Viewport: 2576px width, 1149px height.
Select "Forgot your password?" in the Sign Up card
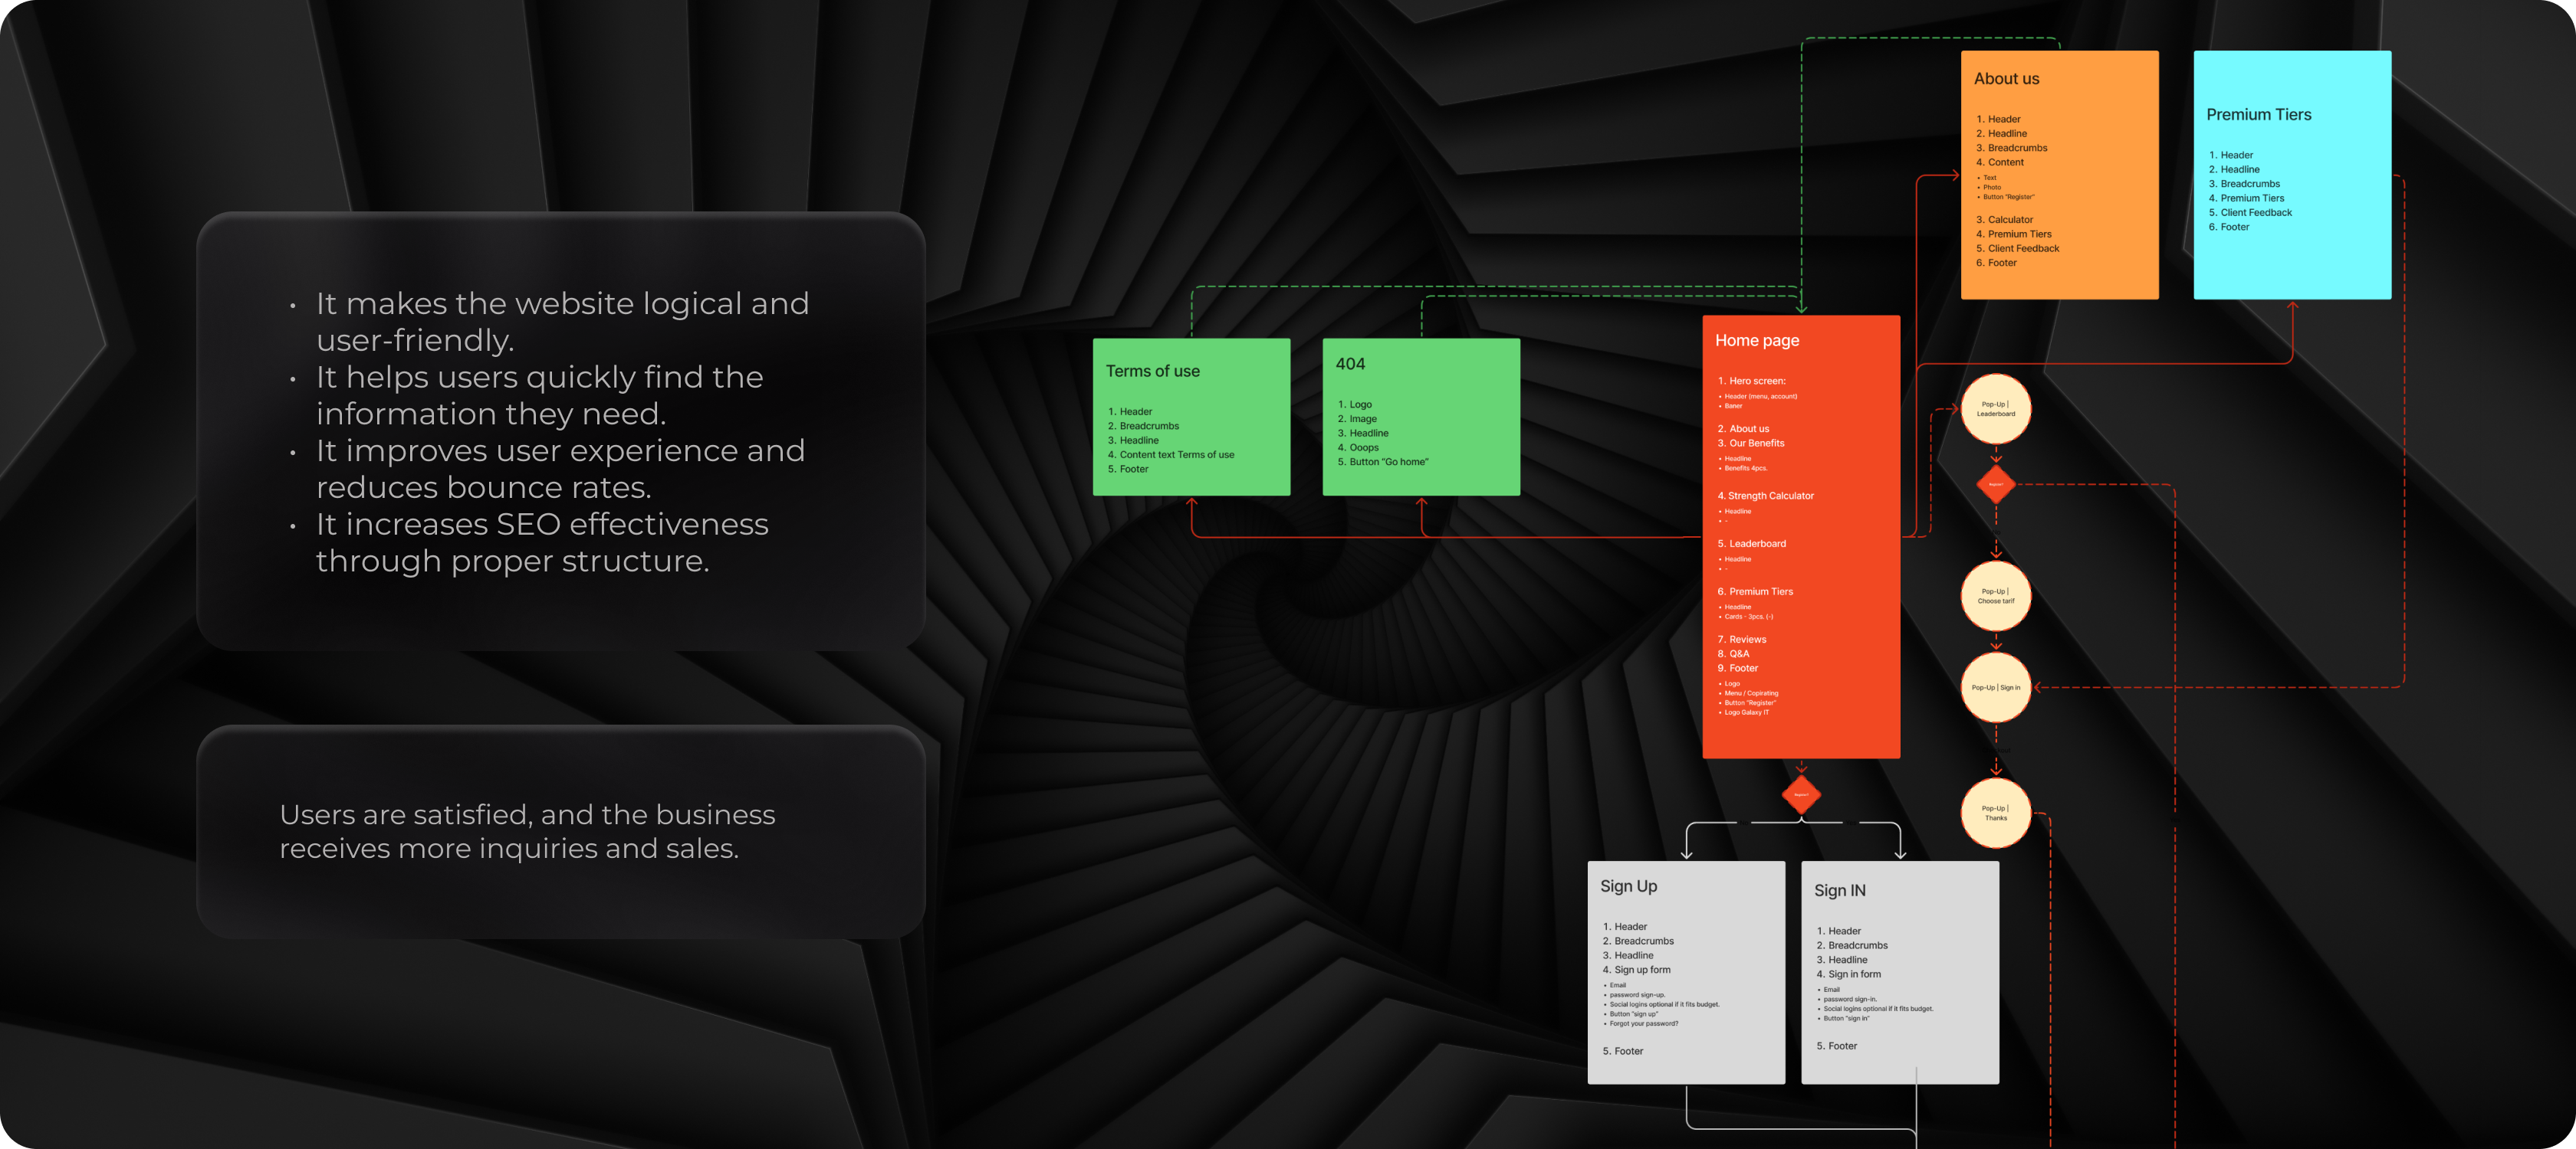tap(1642, 1023)
